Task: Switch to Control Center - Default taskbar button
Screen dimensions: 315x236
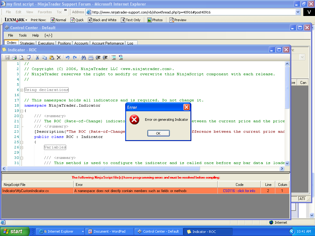Action: click(159, 231)
